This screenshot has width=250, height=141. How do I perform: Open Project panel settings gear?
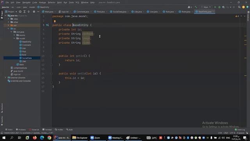click(x=34, y=12)
